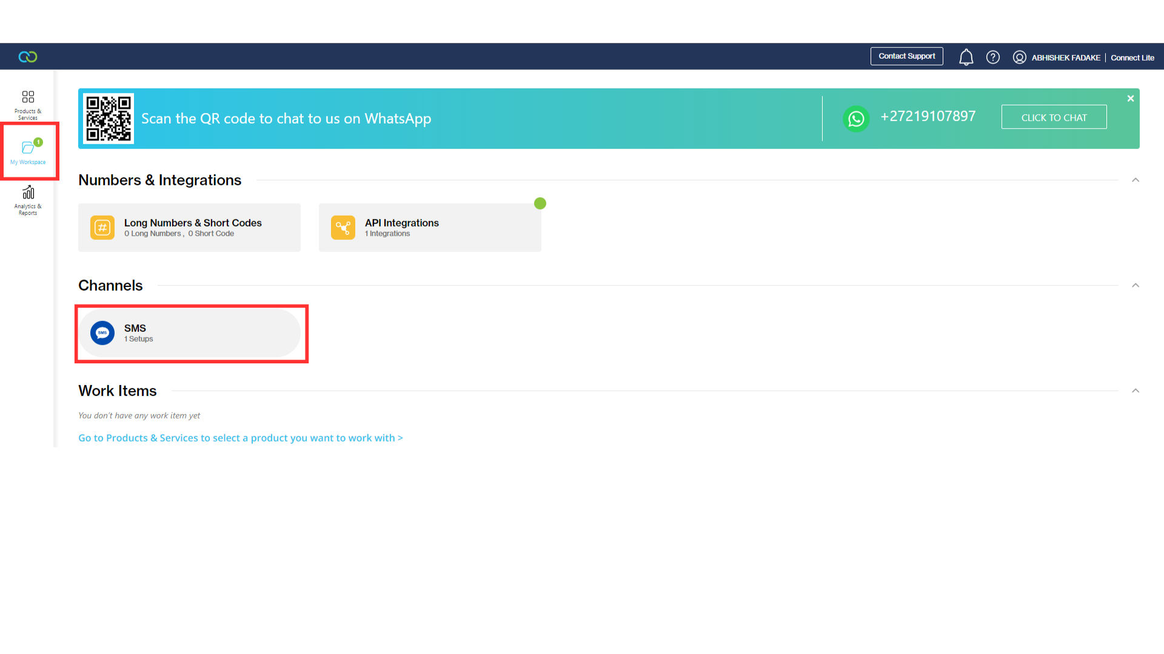This screenshot has height=654, width=1164.
Task: Click the user profile avatar icon
Action: (1019, 56)
